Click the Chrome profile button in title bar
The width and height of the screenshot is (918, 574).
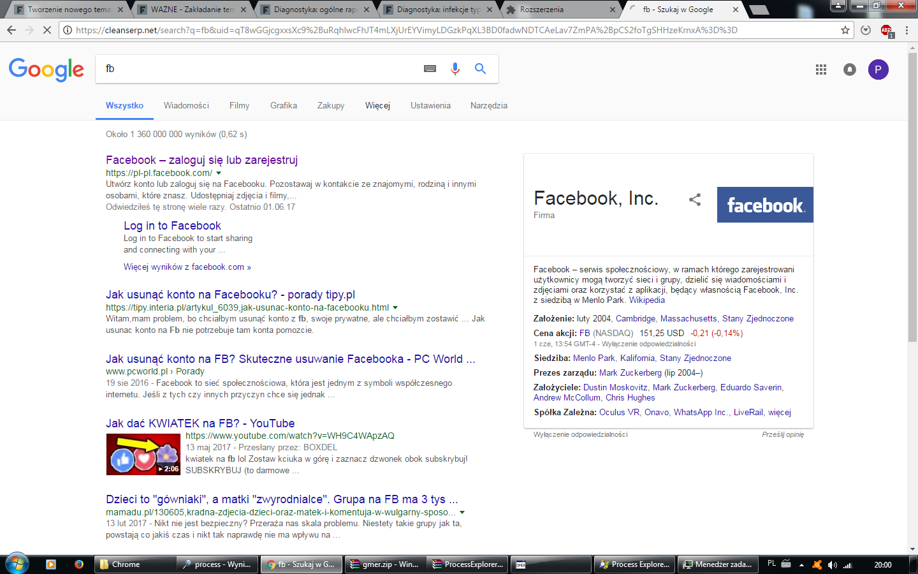(x=838, y=5)
